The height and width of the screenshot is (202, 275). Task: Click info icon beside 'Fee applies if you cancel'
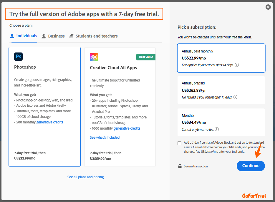(x=237, y=65)
